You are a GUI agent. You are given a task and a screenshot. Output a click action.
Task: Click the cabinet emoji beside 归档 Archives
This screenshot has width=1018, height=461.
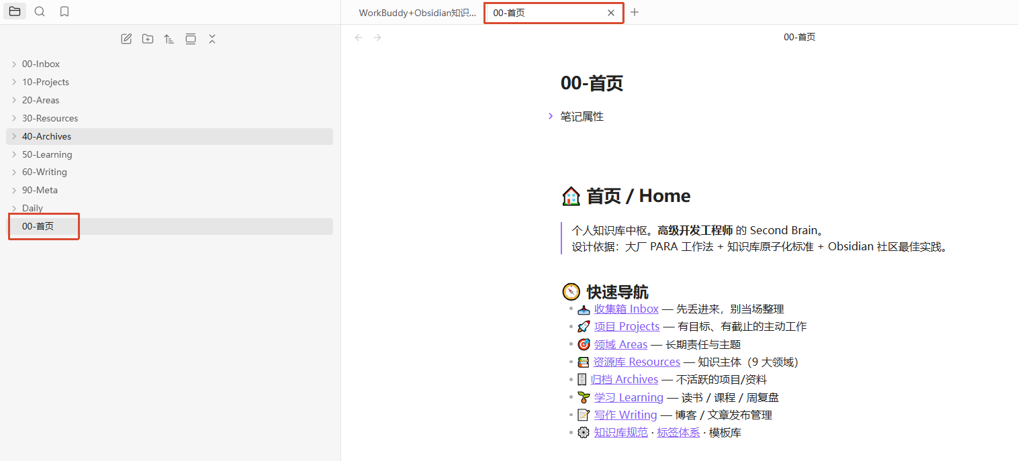point(582,379)
